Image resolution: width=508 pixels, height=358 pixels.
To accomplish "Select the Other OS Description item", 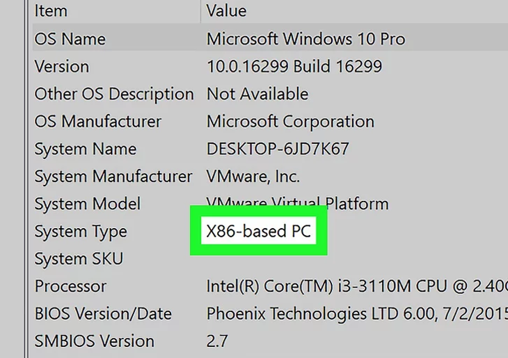I will (114, 94).
